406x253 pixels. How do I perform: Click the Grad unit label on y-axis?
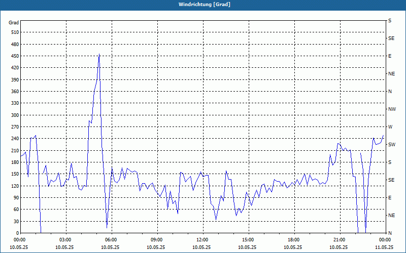[x=14, y=23]
